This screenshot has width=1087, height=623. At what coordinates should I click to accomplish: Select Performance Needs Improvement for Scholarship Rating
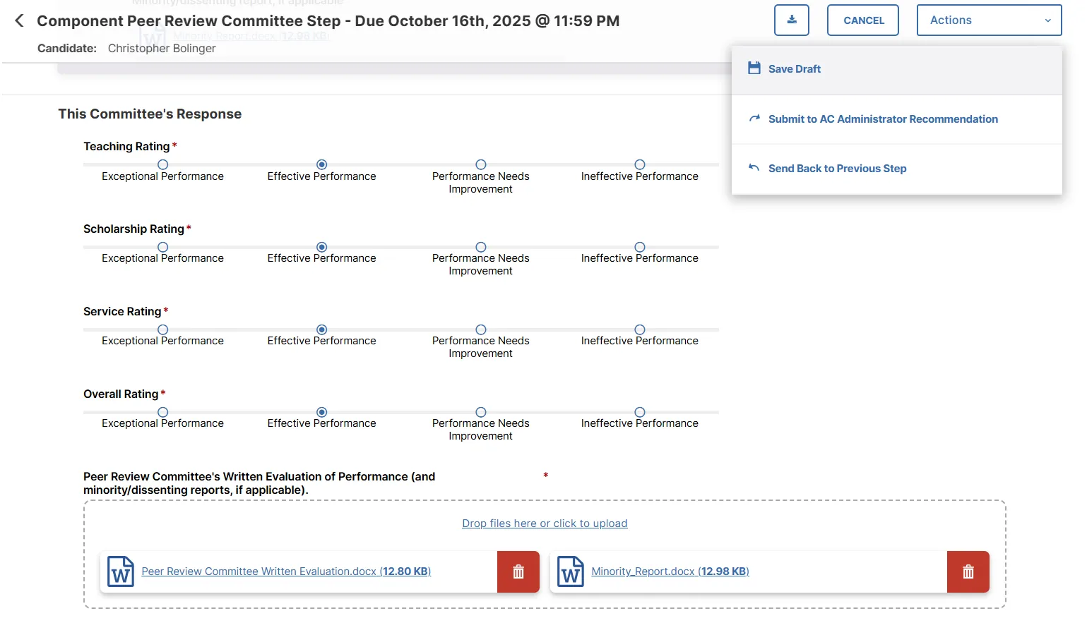[480, 247]
